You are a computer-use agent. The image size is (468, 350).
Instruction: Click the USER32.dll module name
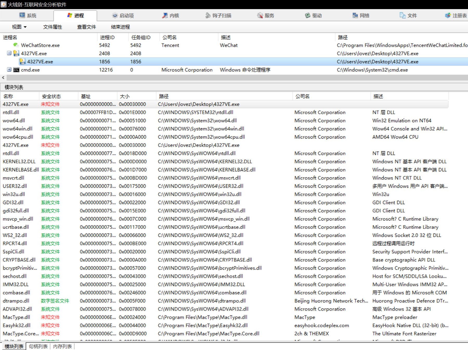pos(15,186)
